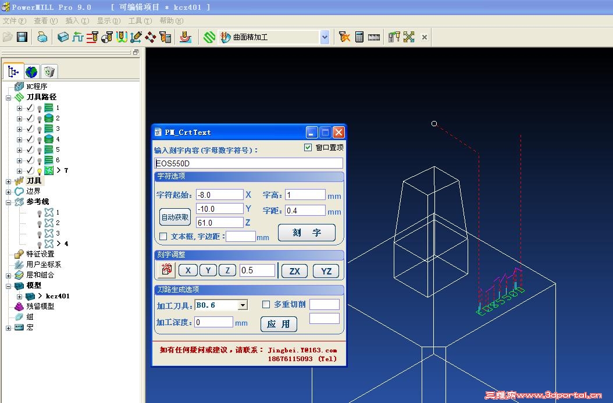
Task: Toggle the light bulb for reference line 1
Action: (x=40, y=213)
